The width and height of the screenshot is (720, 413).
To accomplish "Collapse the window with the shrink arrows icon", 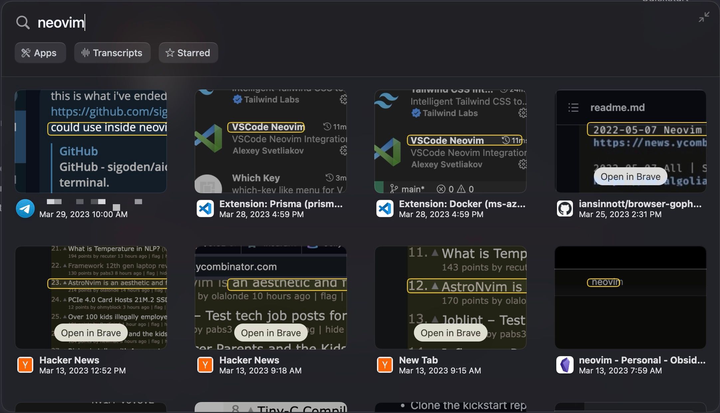I will coord(704,17).
